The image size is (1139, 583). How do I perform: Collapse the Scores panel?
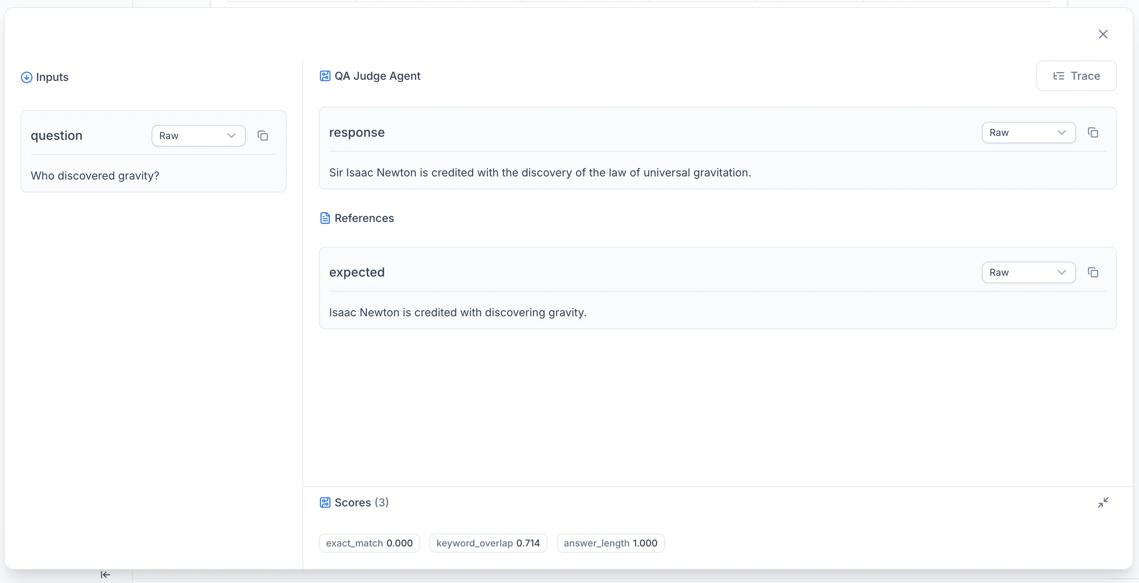1103,502
